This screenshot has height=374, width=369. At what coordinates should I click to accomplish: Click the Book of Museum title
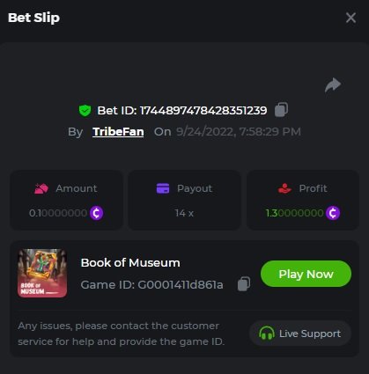130,263
